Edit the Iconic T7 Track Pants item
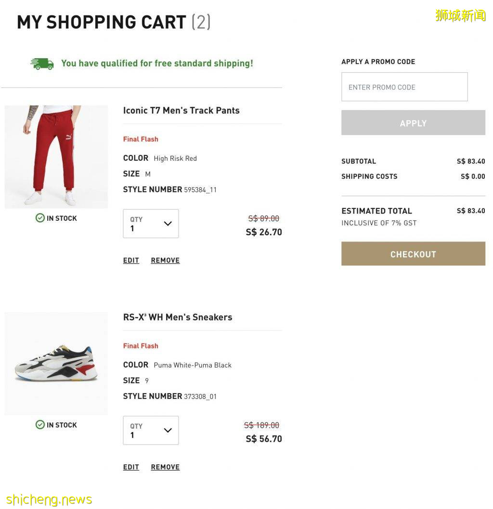The width and height of the screenshot is (493, 509). click(131, 260)
